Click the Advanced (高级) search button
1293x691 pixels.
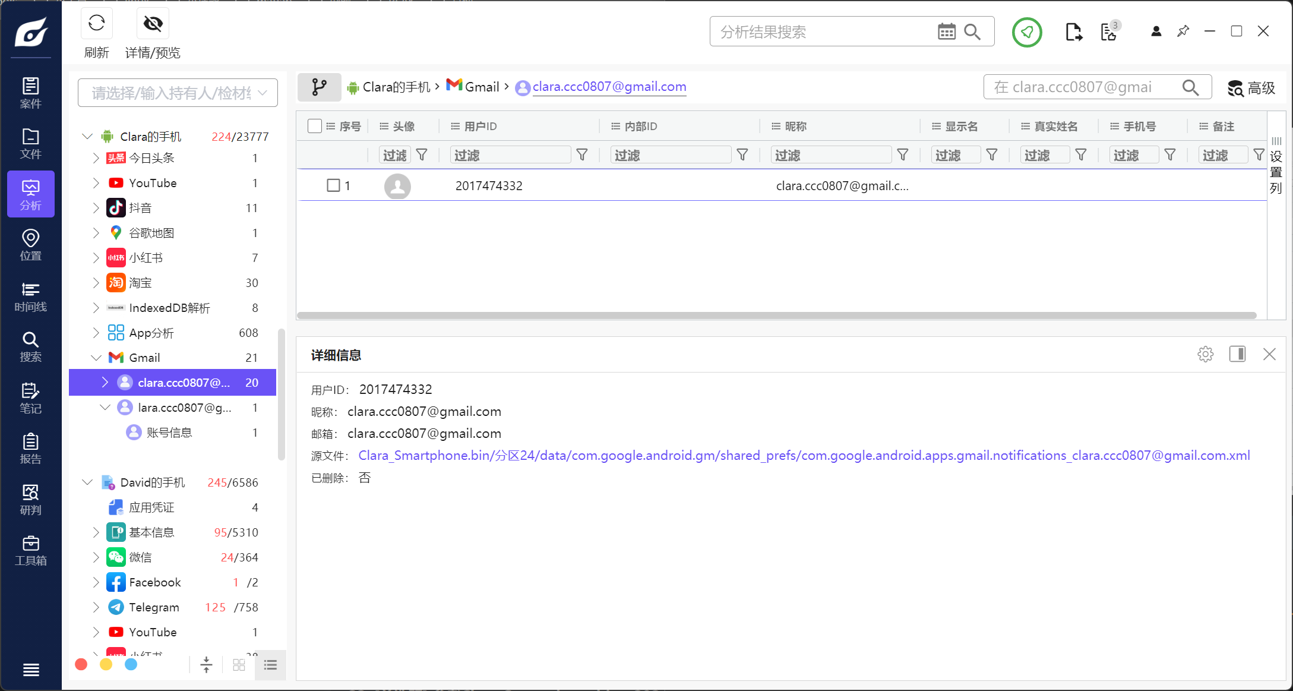click(1251, 88)
